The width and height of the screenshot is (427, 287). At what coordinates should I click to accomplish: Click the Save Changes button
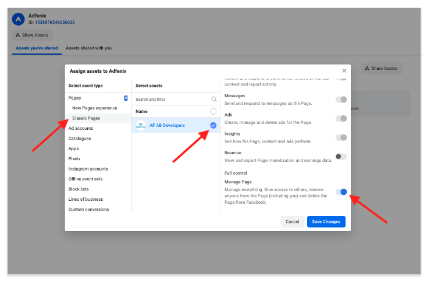326,222
